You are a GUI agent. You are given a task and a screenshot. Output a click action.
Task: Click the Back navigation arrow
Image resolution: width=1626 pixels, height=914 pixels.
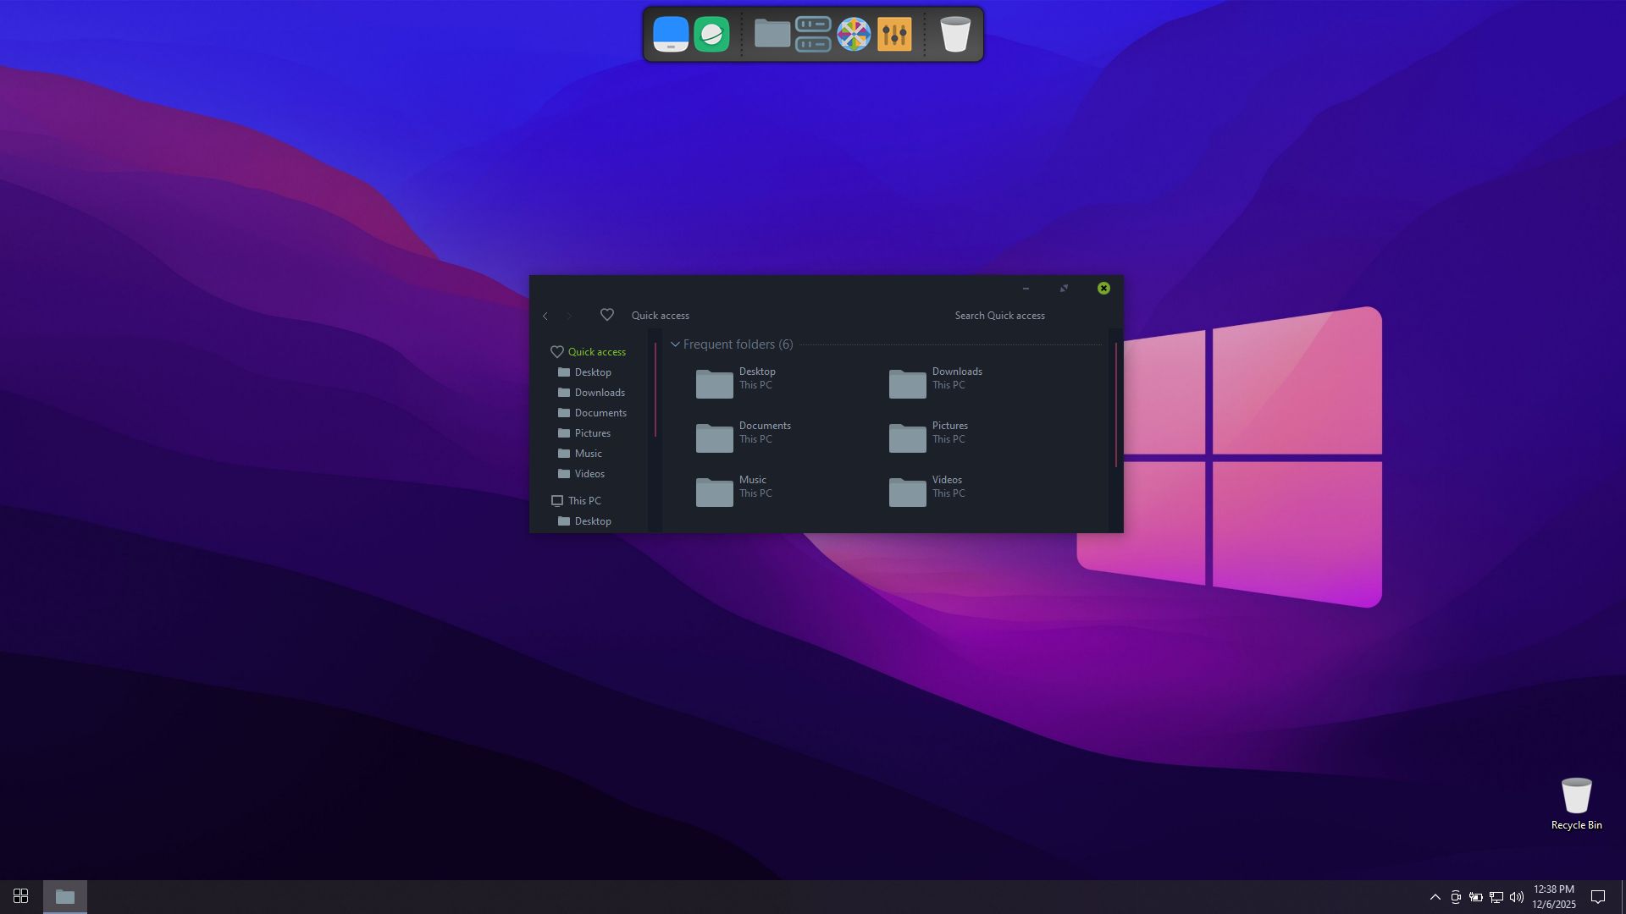pos(545,316)
